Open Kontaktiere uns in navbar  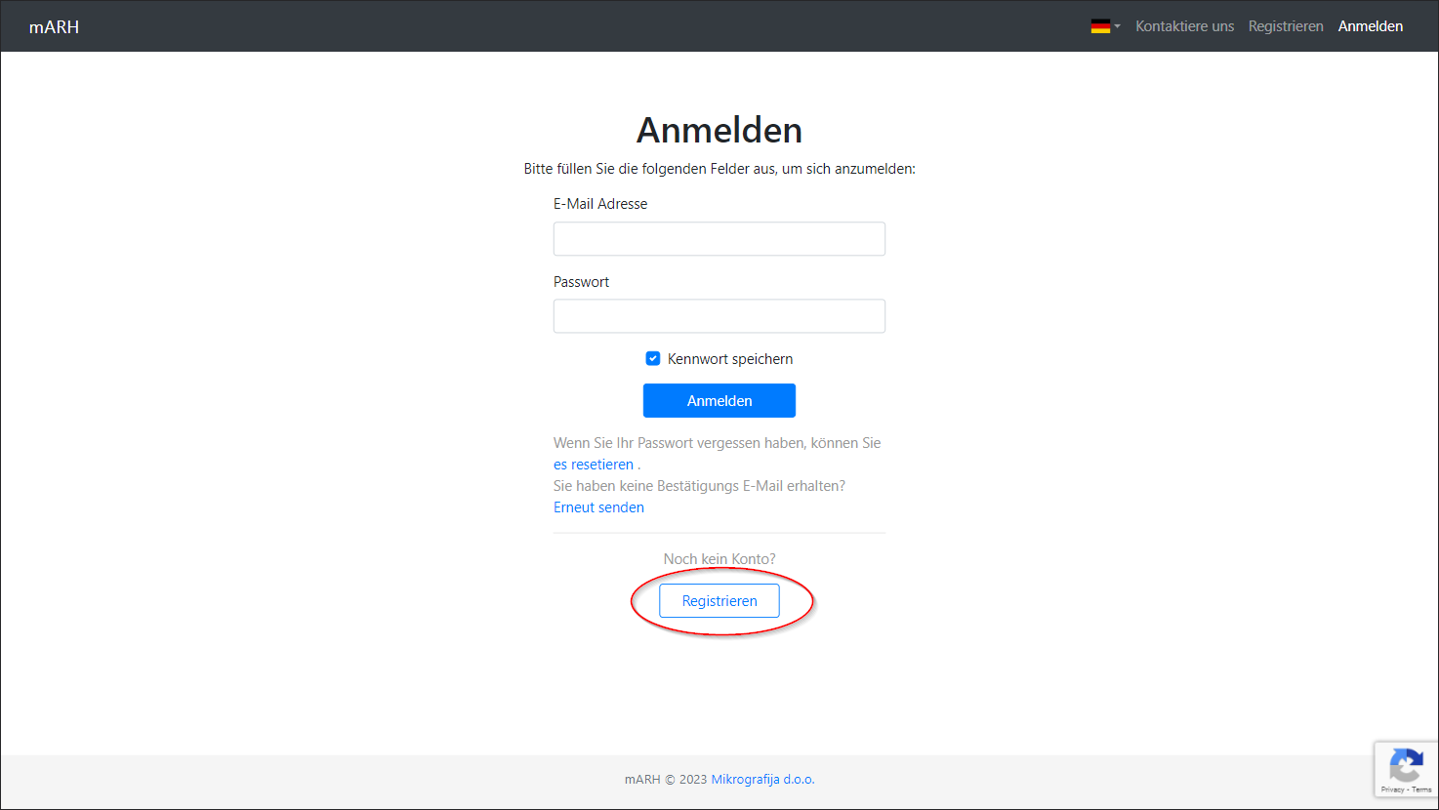(x=1184, y=26)
